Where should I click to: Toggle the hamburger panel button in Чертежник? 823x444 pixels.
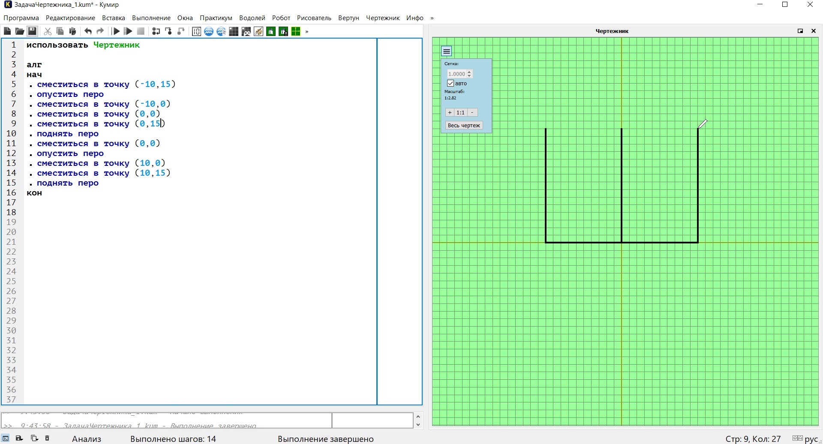point(447,51)
